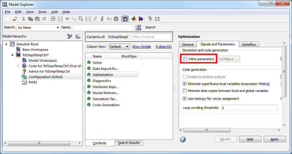This screenshot has height=154, width=292.
Task: Open the Add menu
Action: pyautogui.click(x=55, y=12)
